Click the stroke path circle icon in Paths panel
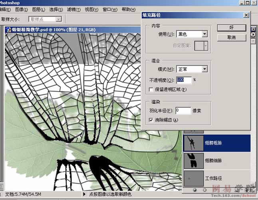The height and width of the screenshot is (200, 258). point(204,190)
